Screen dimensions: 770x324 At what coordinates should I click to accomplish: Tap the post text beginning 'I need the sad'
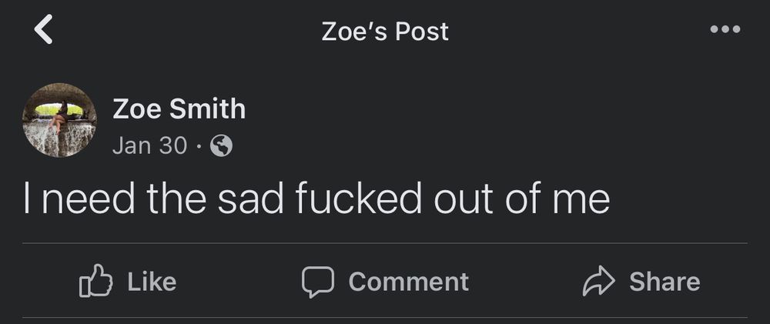[x=316, y=199]
